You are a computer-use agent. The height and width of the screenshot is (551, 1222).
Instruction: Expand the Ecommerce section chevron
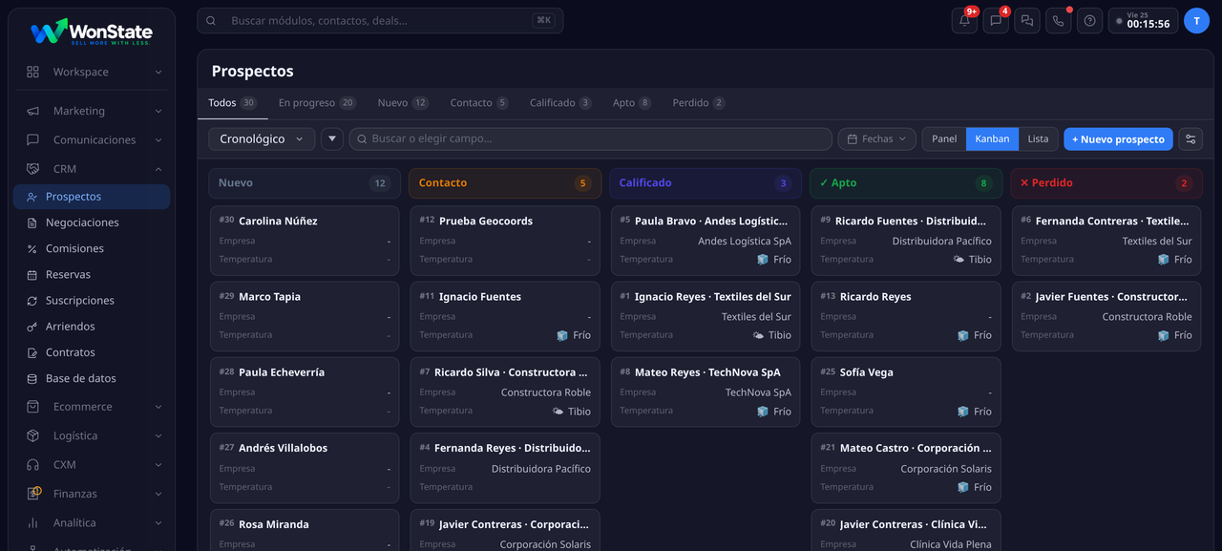coord(158,407)
